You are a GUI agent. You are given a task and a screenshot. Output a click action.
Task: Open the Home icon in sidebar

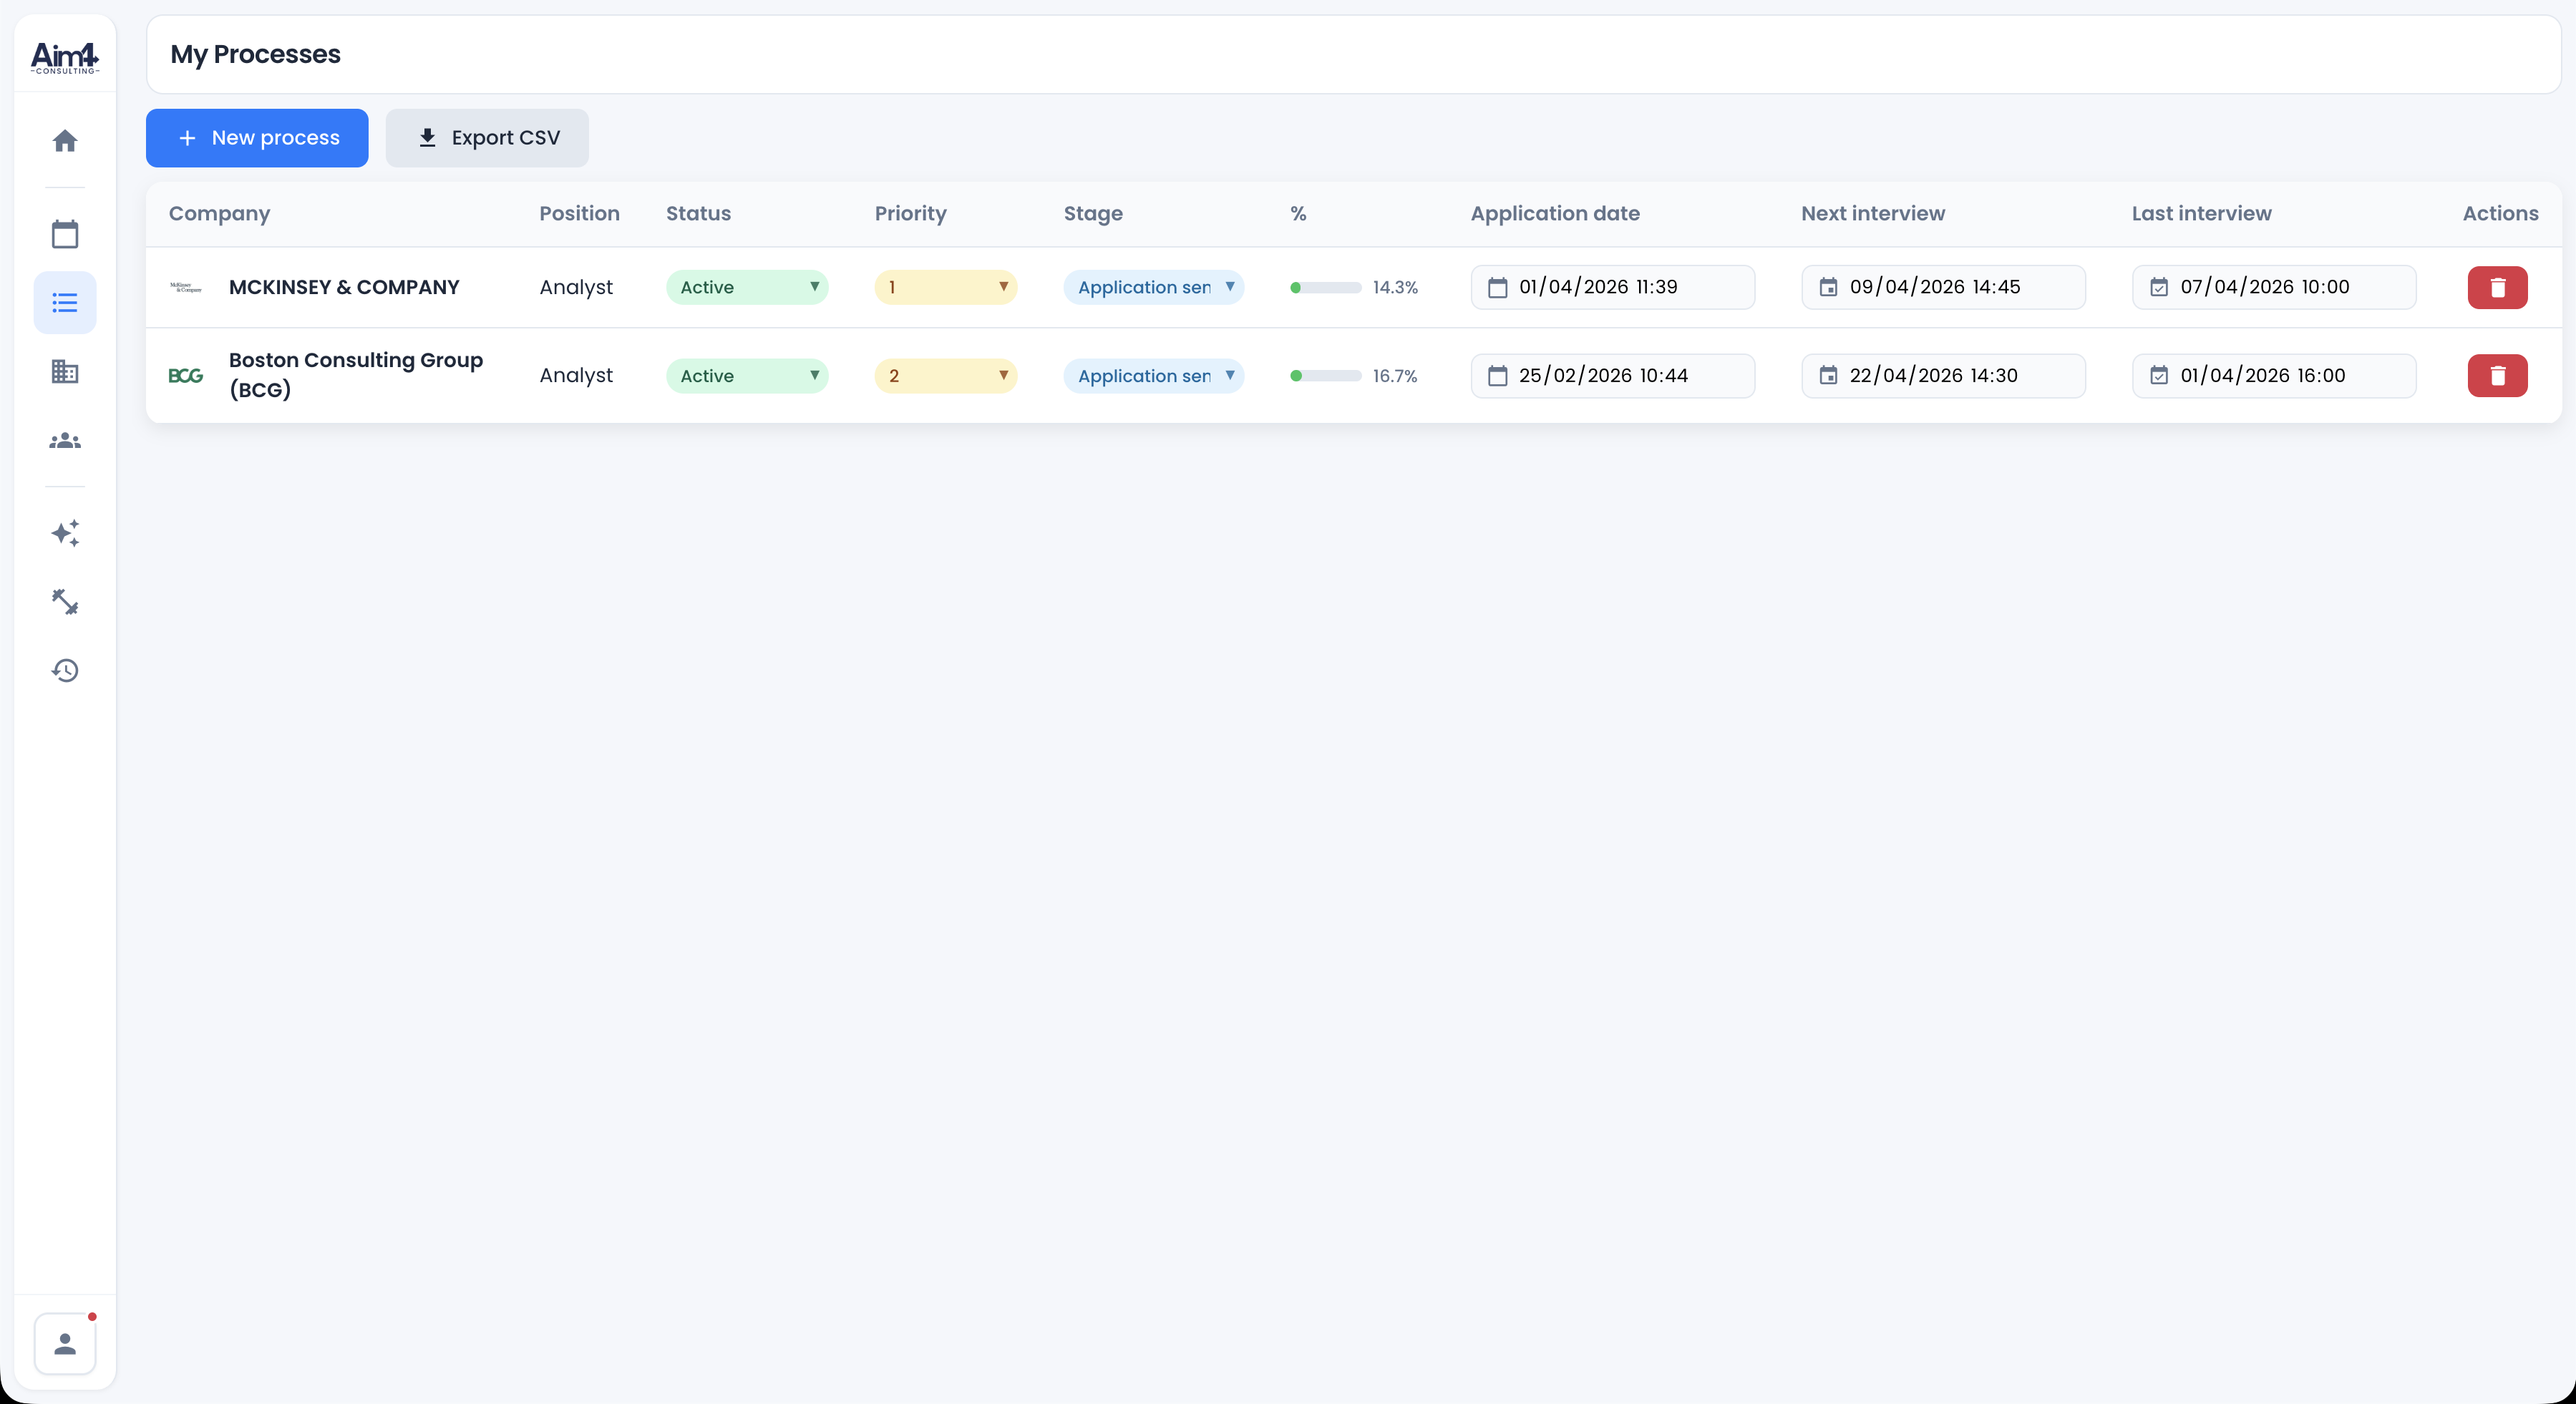tap(65, 140)
